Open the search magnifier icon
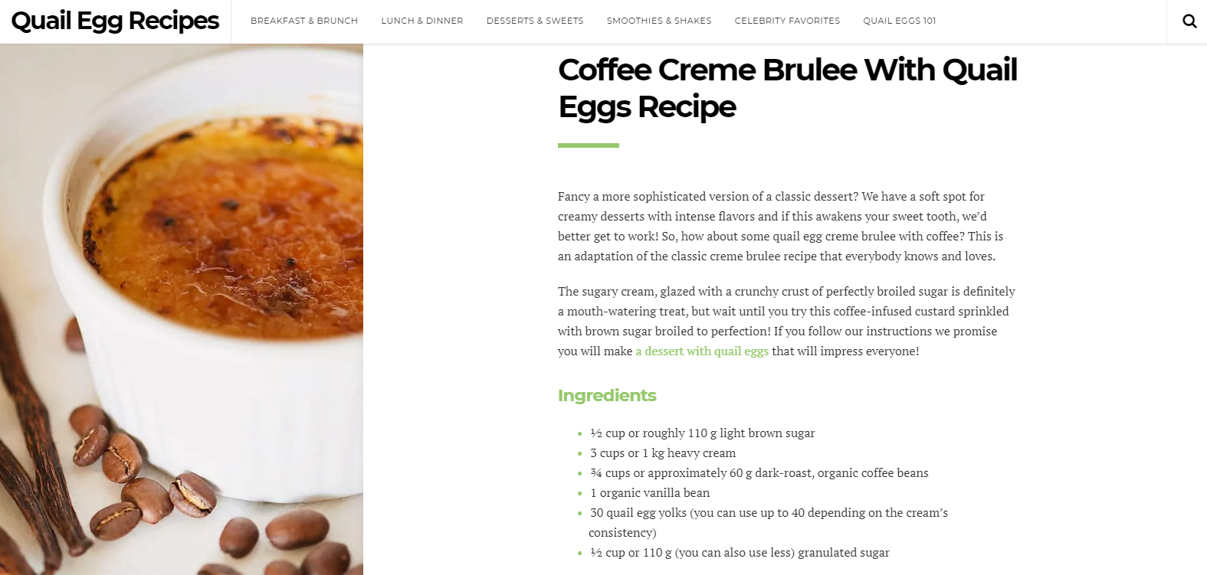Viewport: 1207px width, 575px height. coord(1189,21)
